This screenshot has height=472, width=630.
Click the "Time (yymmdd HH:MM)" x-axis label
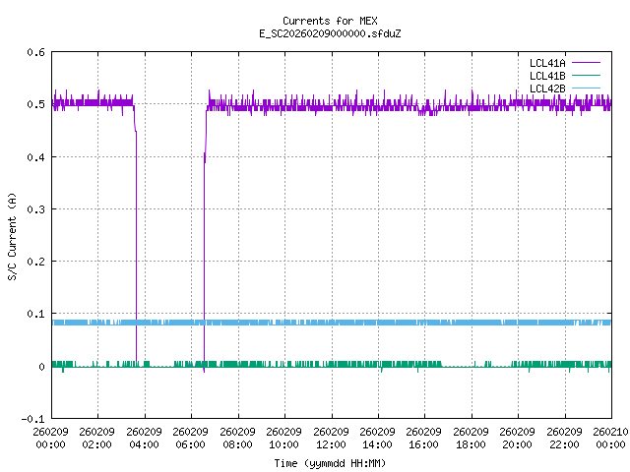coord(329,462)
